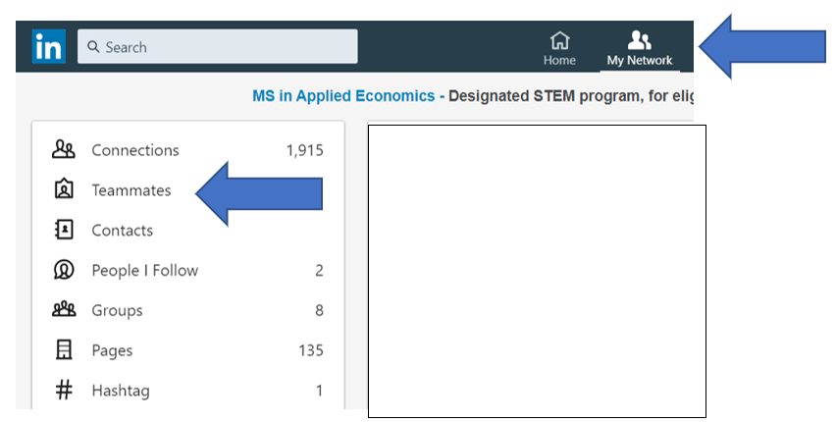Go to Teammates section
Screen dimensions: 836x422
[x=131, y=190]
